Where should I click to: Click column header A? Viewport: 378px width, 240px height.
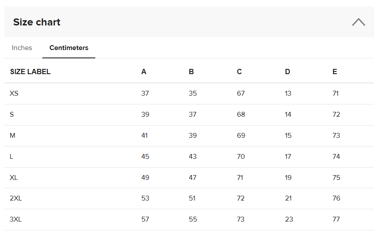point(144,72)
